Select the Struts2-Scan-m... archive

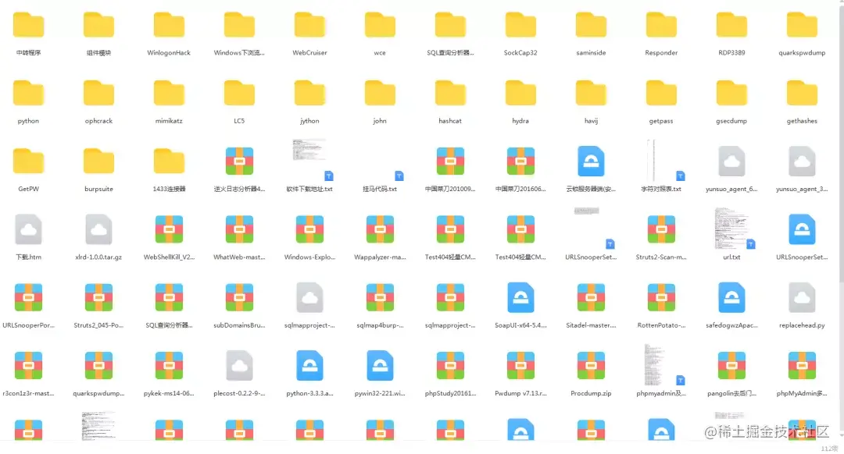(x=661, y=229)
